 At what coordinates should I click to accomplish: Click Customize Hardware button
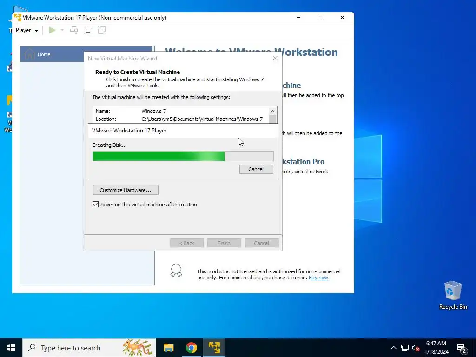pos(126,190)
